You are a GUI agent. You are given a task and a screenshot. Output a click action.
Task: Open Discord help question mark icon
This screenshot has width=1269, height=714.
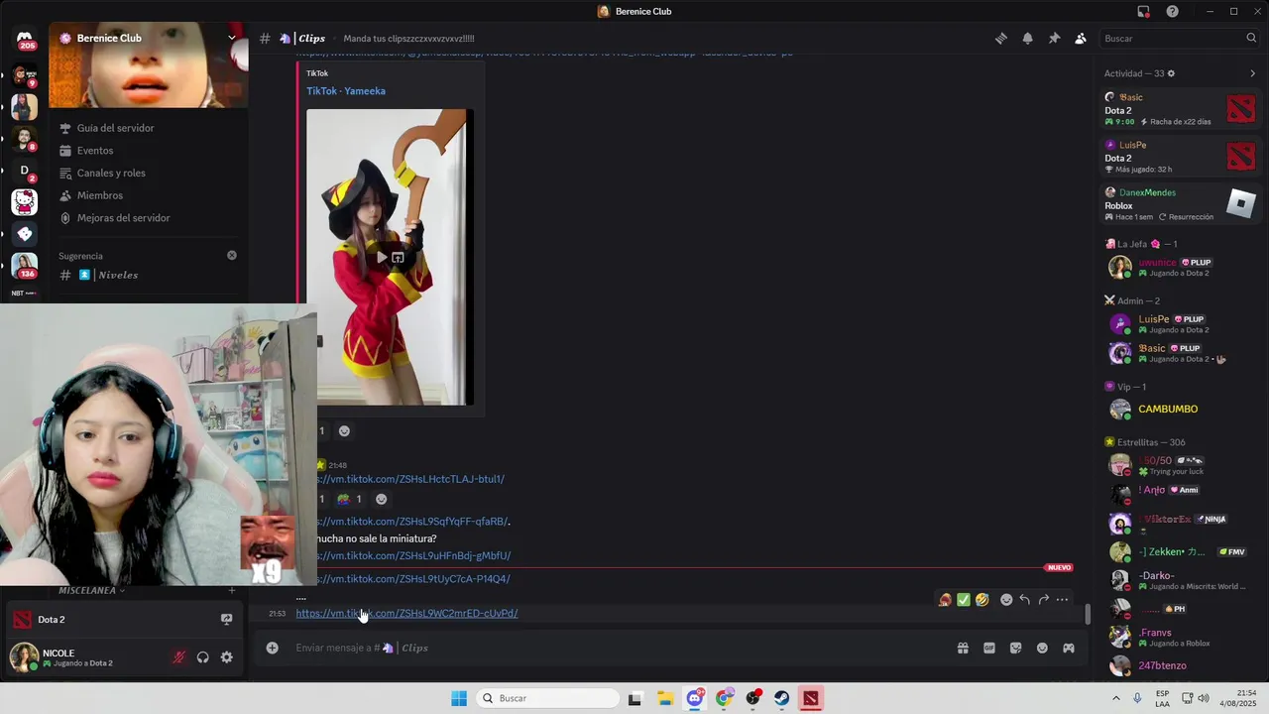point(1173,12)
